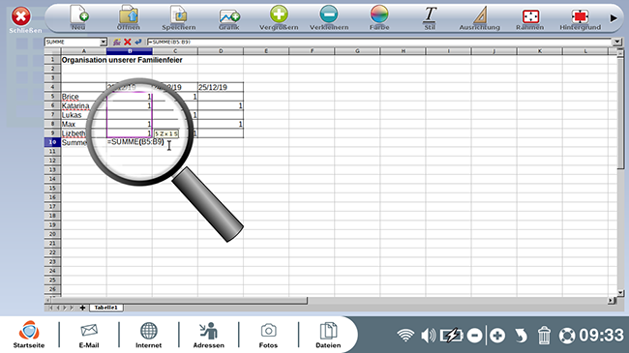Click the cell containing Max
Image resolution: width=629 pixels, height=353 pixels.
click(84, 124)
